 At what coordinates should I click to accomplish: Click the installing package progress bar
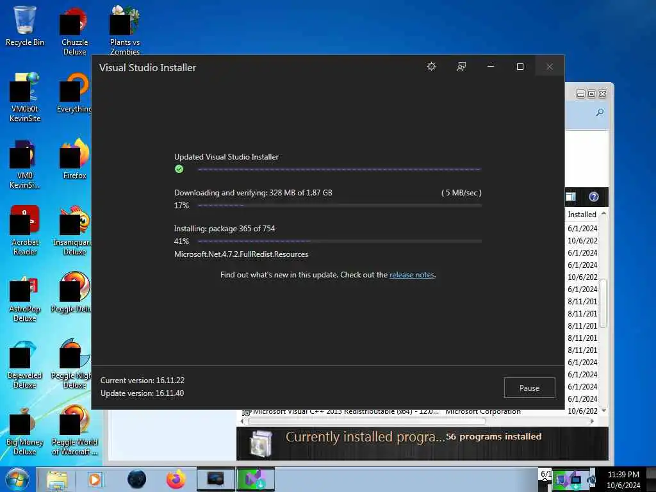pos(340,242)
